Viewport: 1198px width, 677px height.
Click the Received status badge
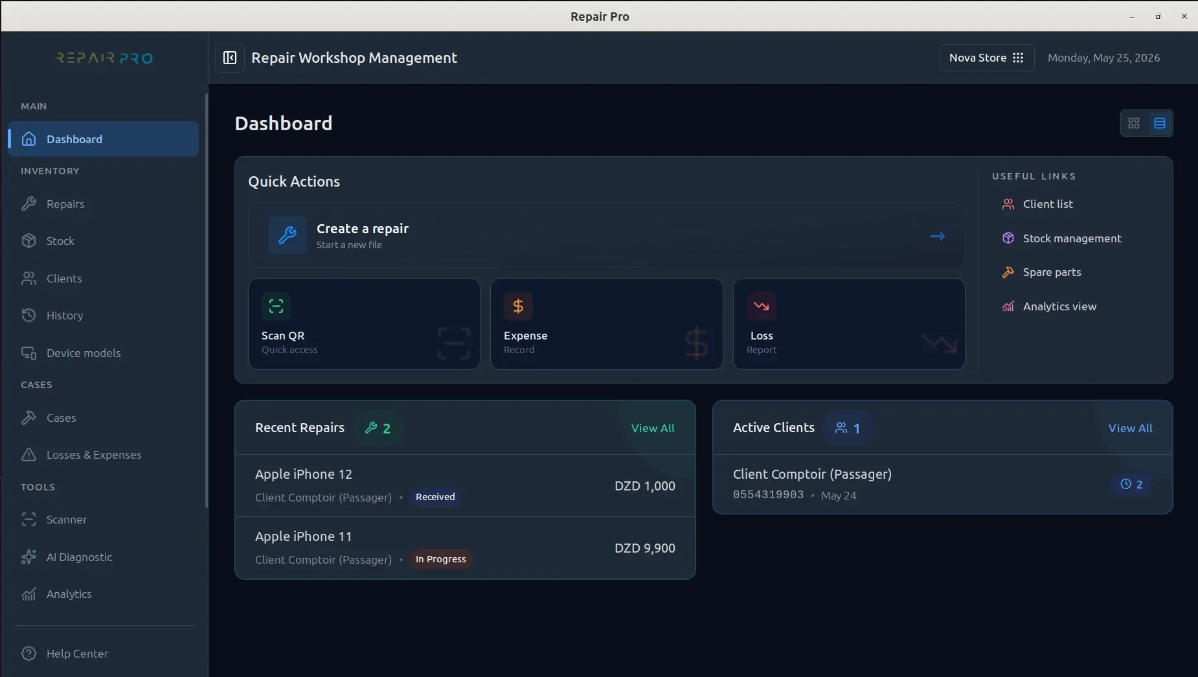pos(435,497)
